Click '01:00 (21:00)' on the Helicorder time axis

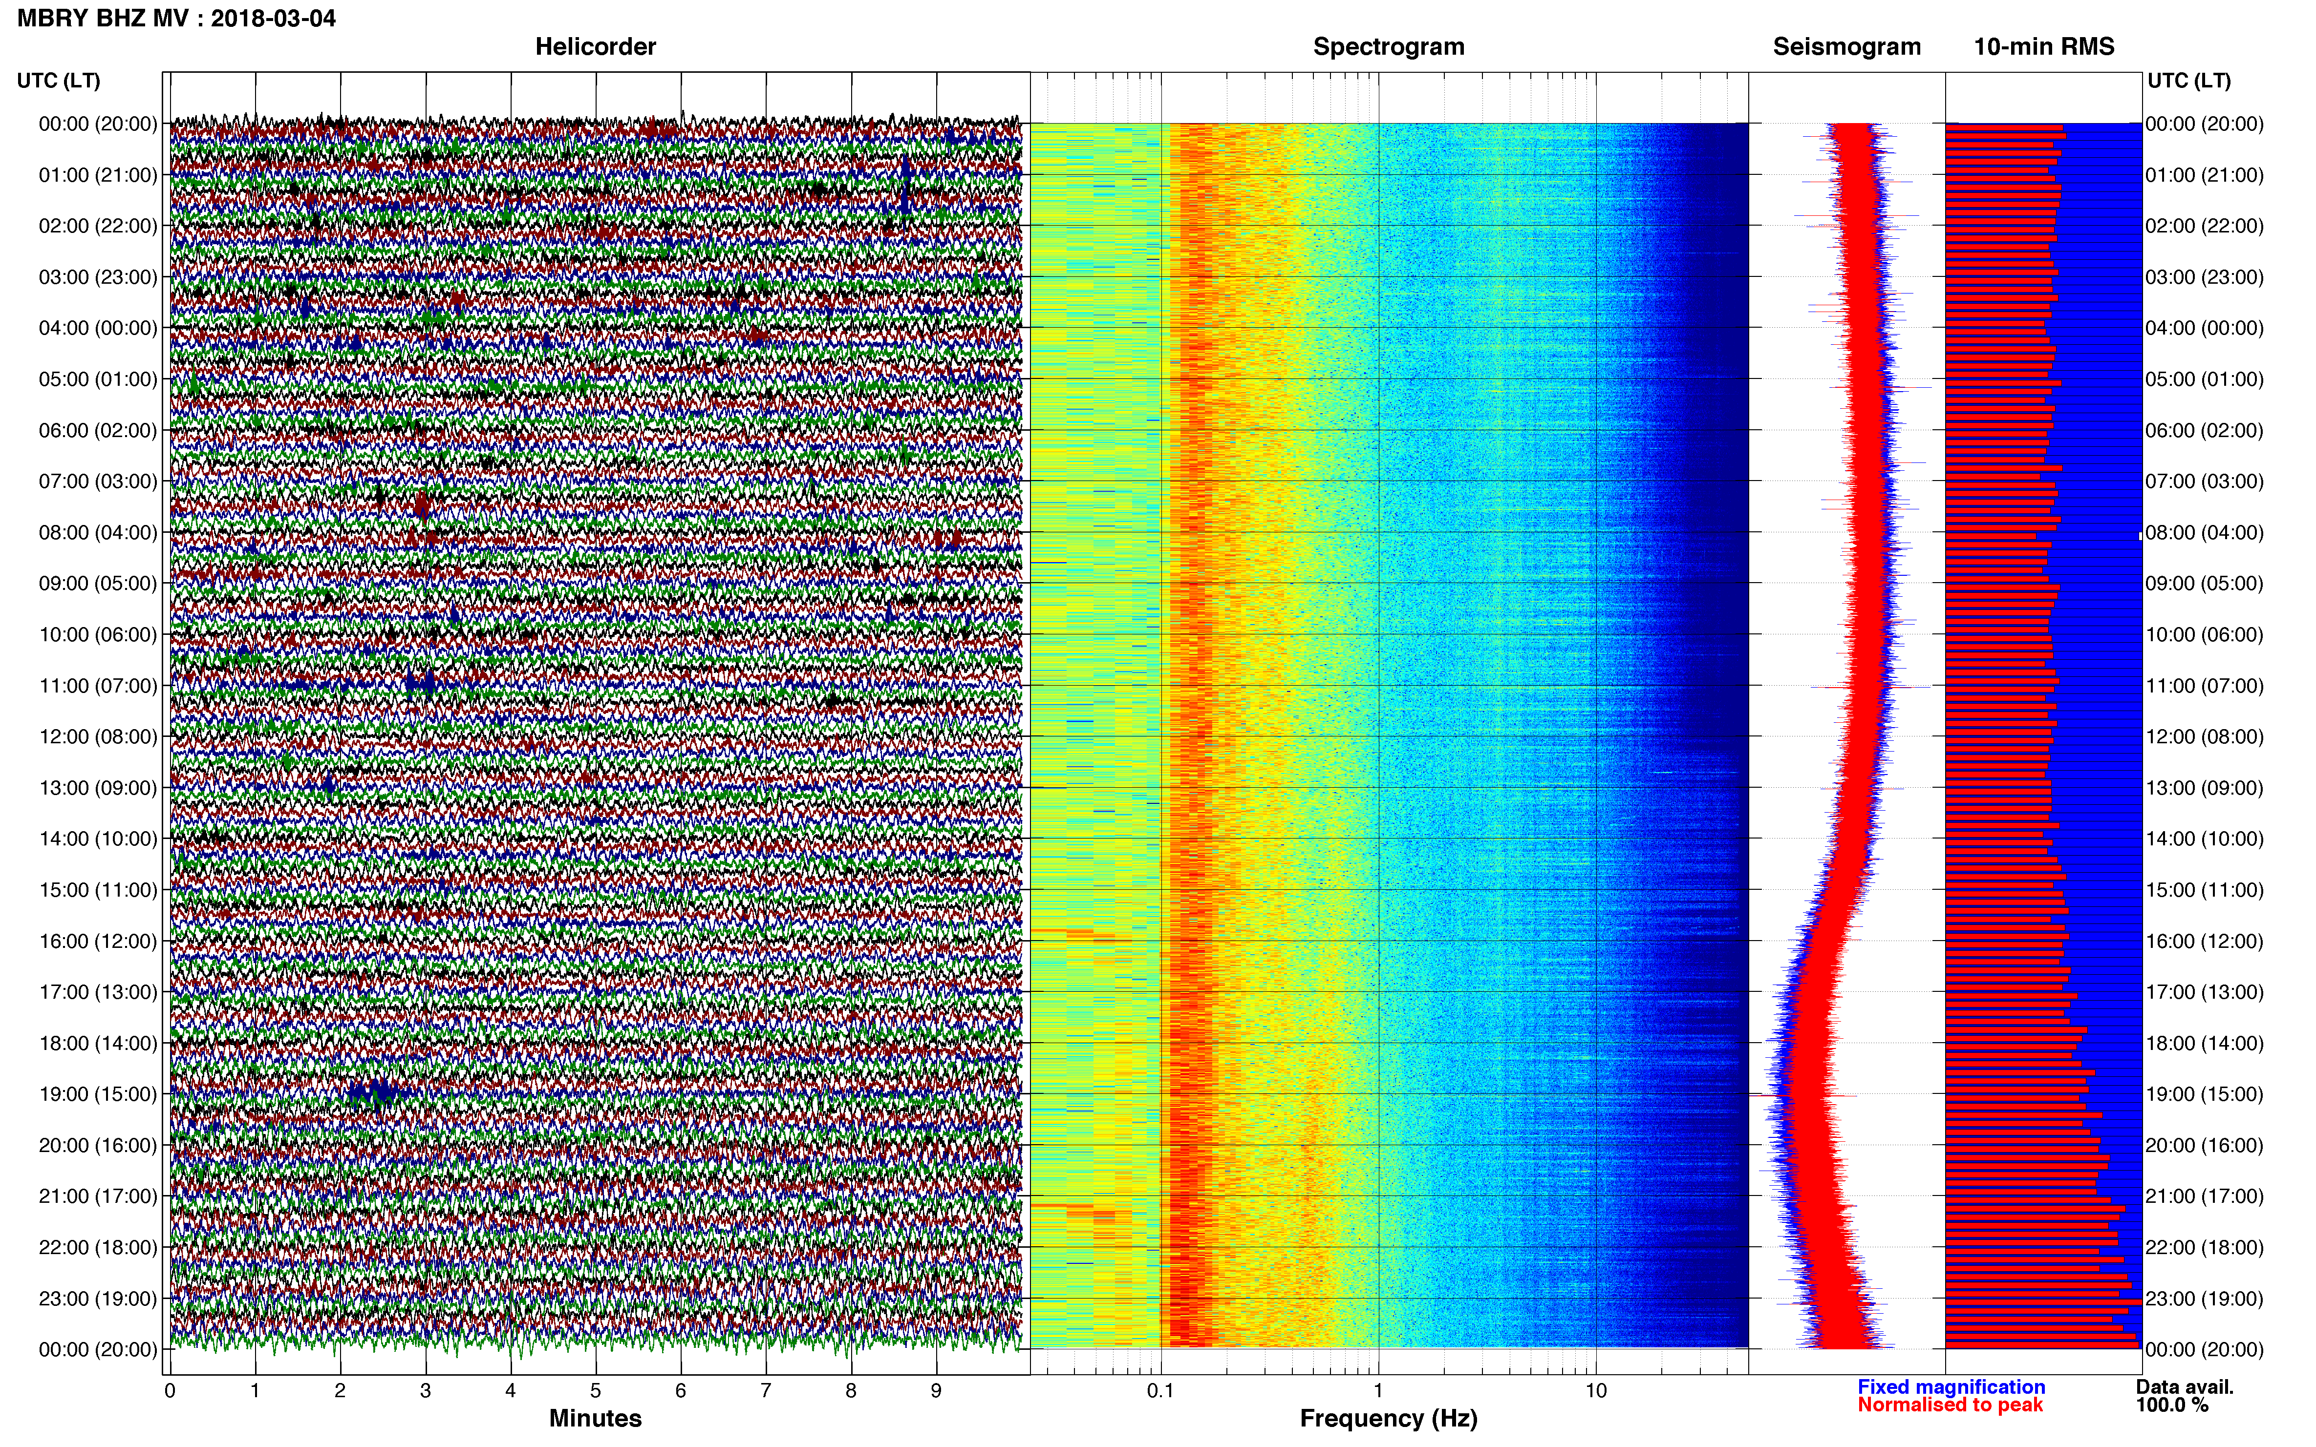[x=98, y=175]
